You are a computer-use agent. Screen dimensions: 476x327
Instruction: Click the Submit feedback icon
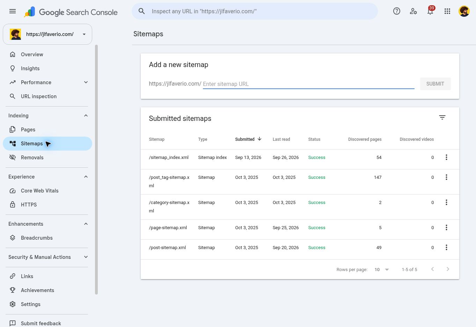(13, 324)
